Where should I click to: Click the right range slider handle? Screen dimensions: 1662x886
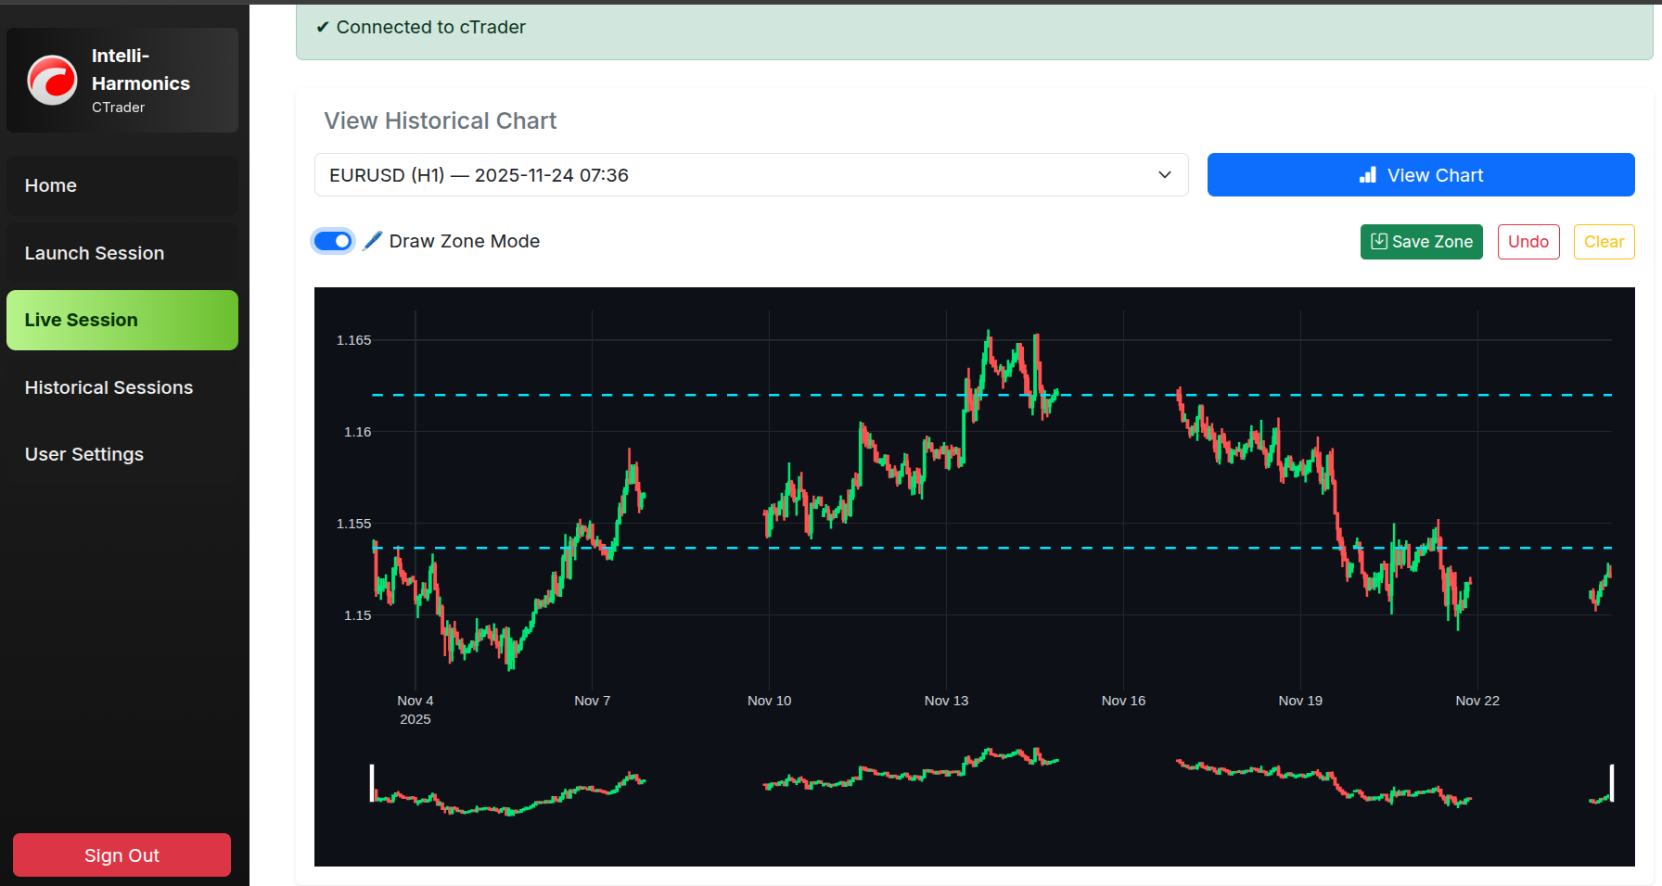tap(1612, 783)
